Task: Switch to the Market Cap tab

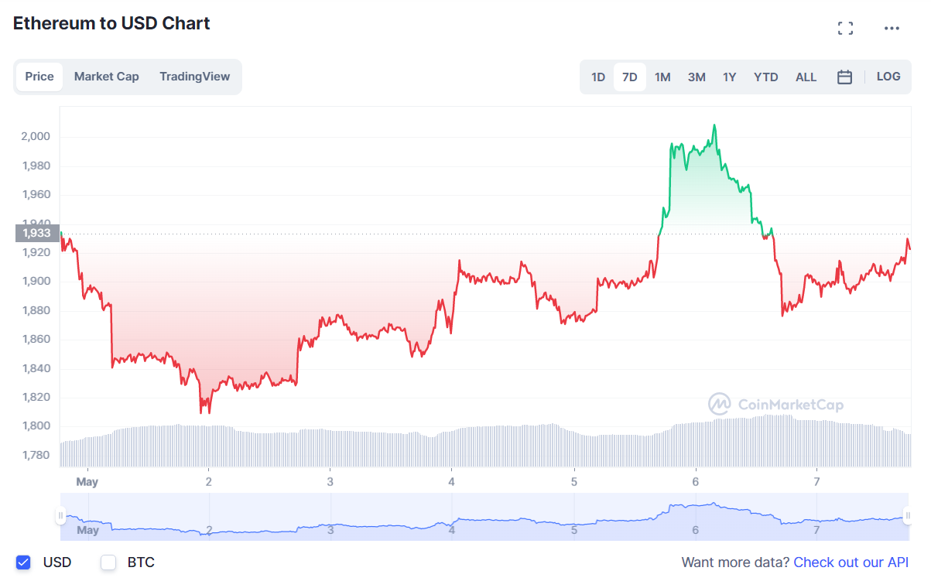Action: [x=107, y=77]
